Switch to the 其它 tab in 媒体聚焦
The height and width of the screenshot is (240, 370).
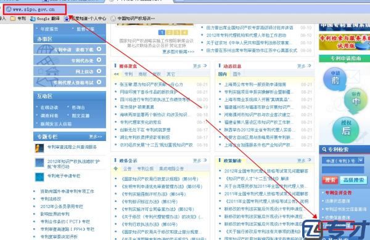click(171, 74)
